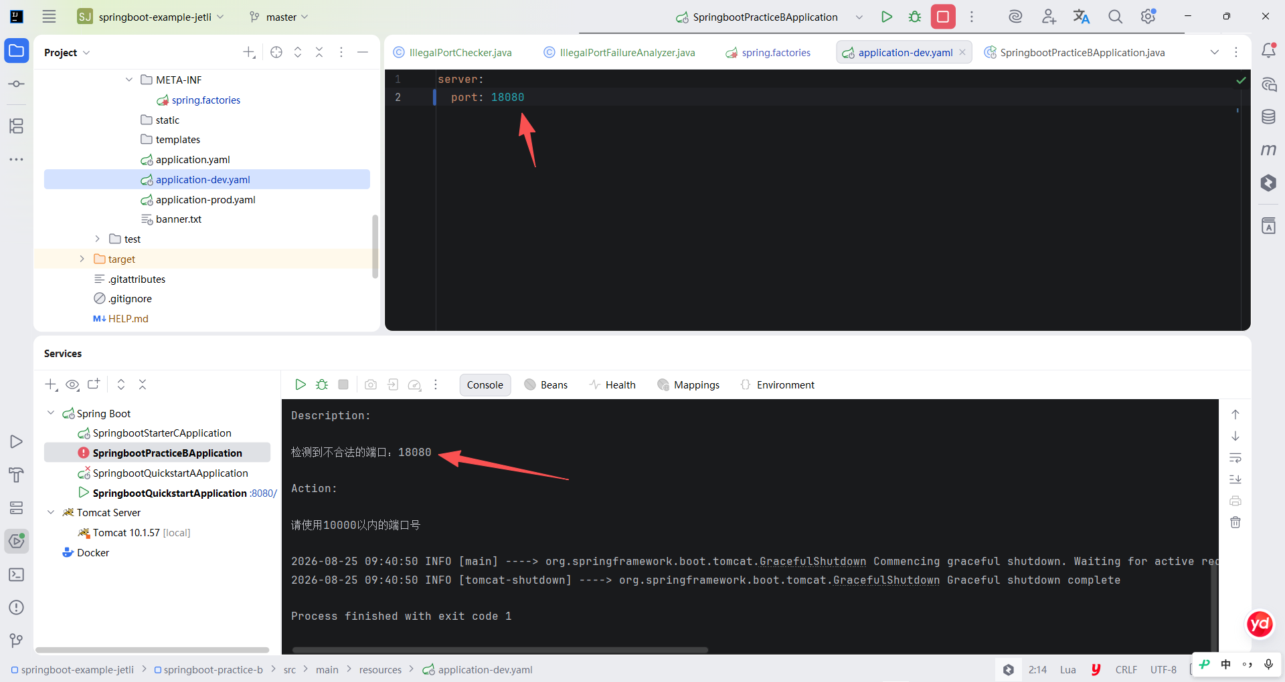Collapse all in the Project panel
This screenshot has width=1285, height=682.
point(319,52)
